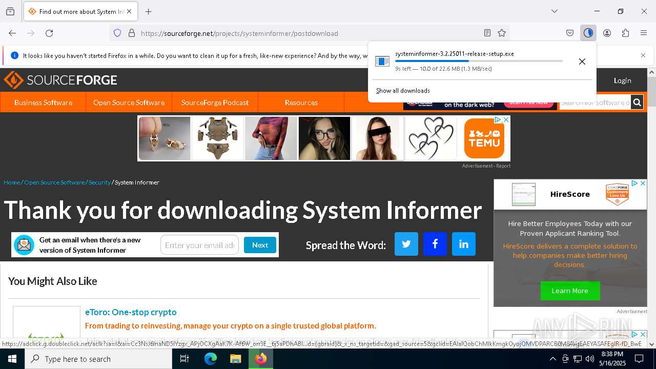Toggle the downloads panel toolbar icon
Screen dimensions: 656x369
pyautogui.click(x=588, y=33)
